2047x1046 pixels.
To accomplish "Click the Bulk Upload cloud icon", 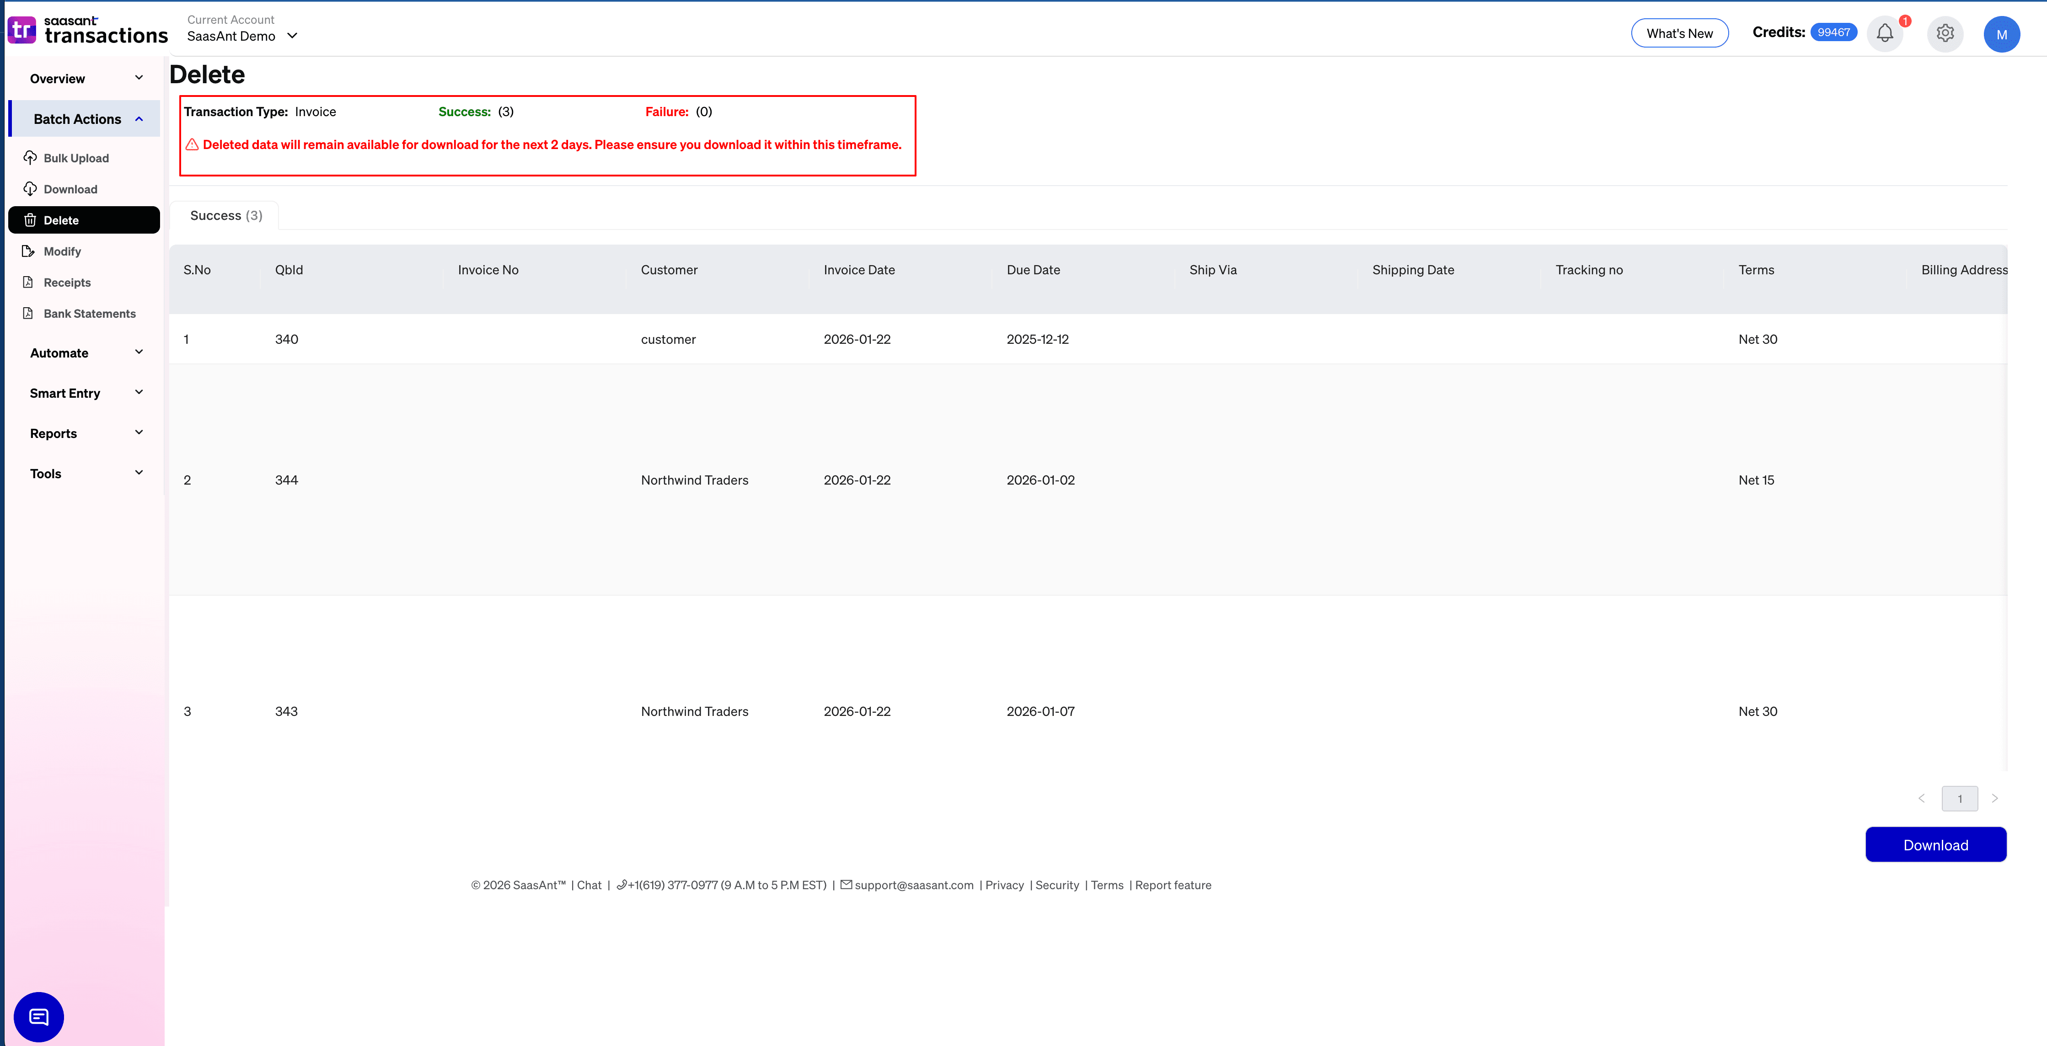I will point(30,157).
